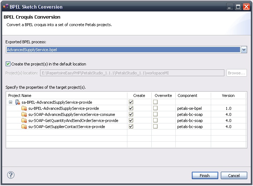The image size is (253, 186).
Task: Click the BPEL Sketch Conversion title bar icon
Action: point(5,7)
